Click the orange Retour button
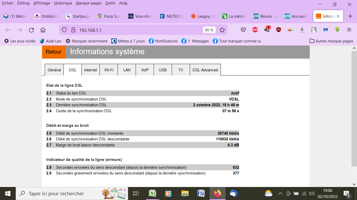357x200 pixels. (54, 52)
